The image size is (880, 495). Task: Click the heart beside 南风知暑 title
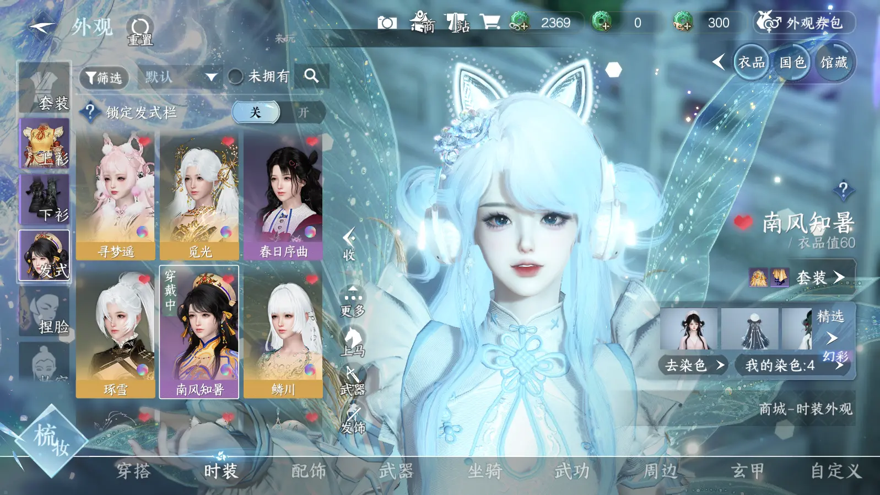point(743,222)
